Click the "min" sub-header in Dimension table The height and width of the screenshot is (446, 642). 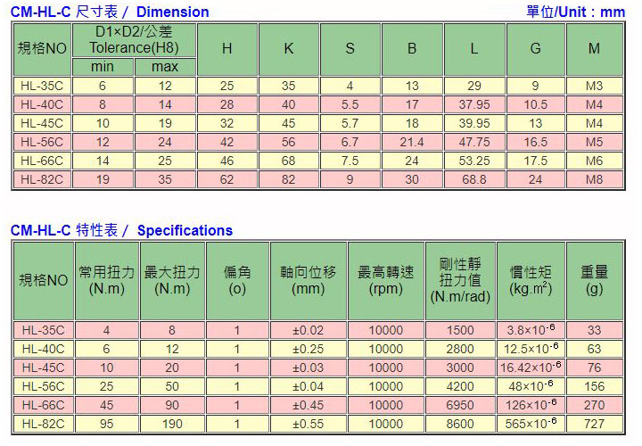click(103, 67)
